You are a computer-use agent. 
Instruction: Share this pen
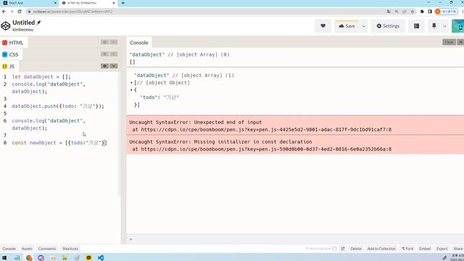pos(457,249)
